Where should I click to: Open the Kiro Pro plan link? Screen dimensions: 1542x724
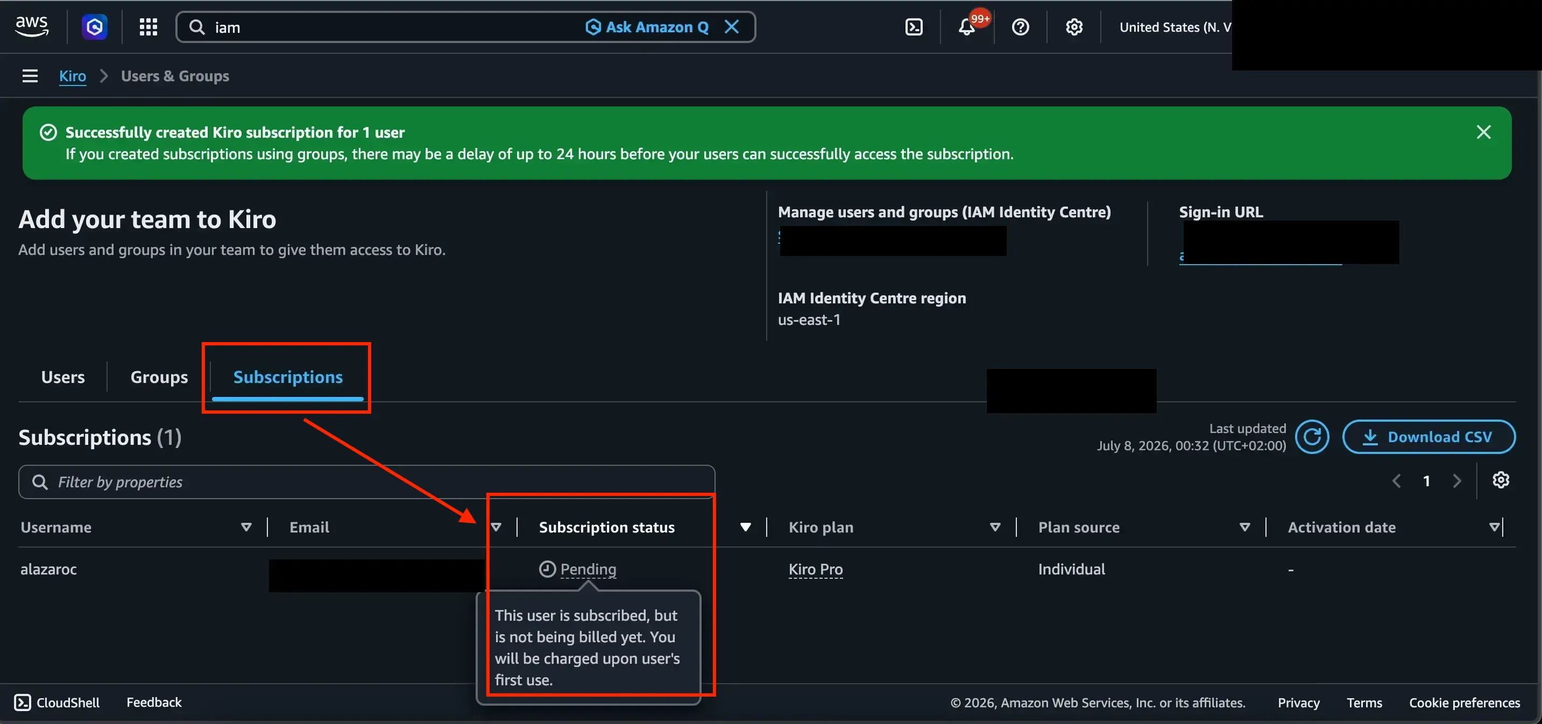815,569
